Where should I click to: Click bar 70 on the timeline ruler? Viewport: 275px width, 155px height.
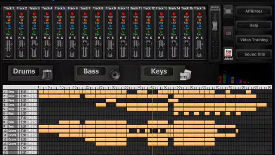217,87
